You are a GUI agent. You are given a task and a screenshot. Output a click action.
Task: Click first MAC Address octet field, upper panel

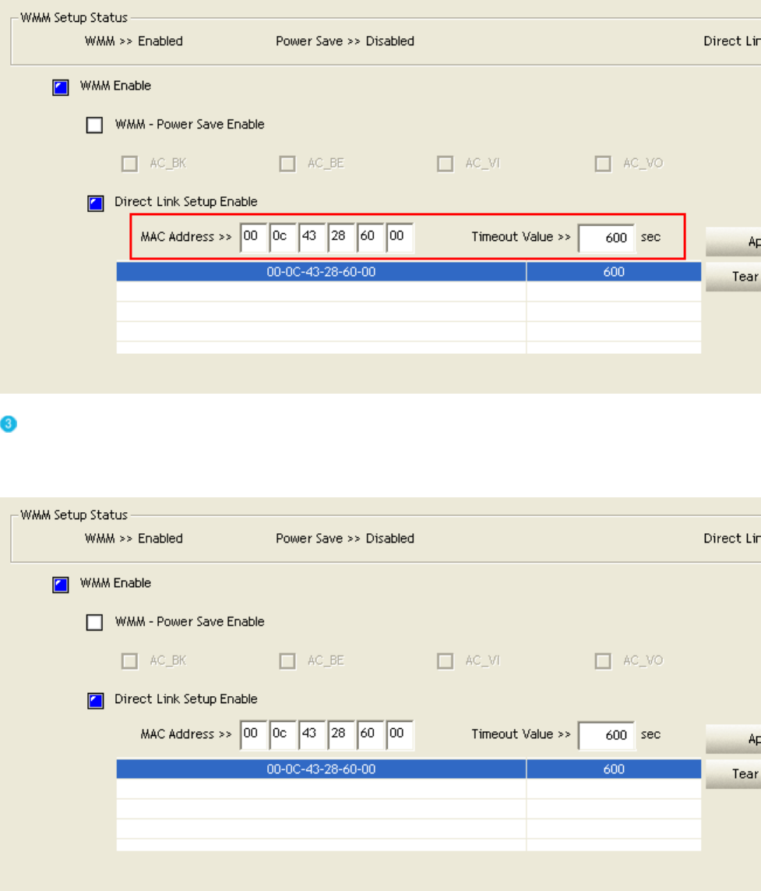click(253, 238)
